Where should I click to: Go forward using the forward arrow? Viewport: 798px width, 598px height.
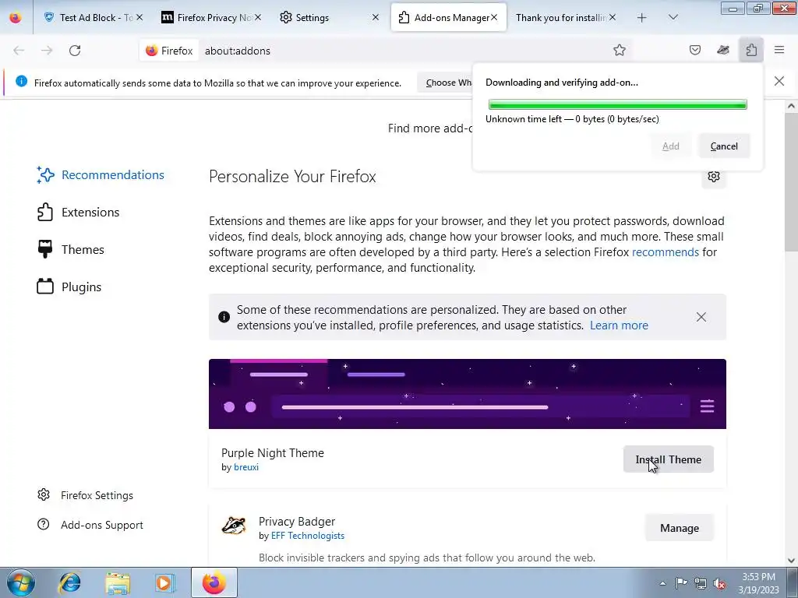(47, 51)
